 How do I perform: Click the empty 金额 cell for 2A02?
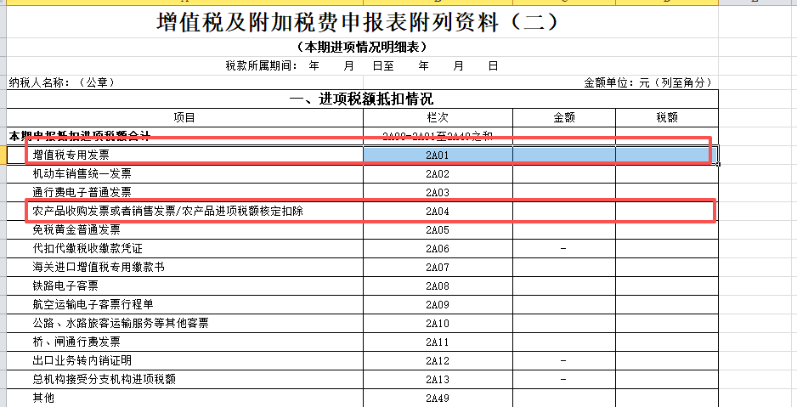[x=563, y=174]
